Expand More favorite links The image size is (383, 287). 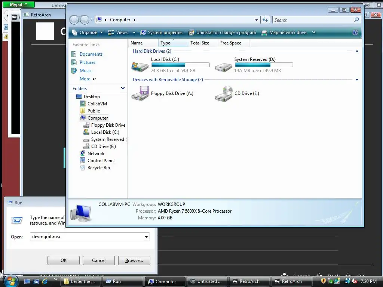click(x=88, y=79)
